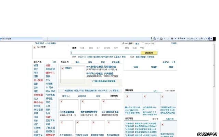Open the 工具(O) tools menu
This screenshot has width=219, height=137.
point(203,38)
